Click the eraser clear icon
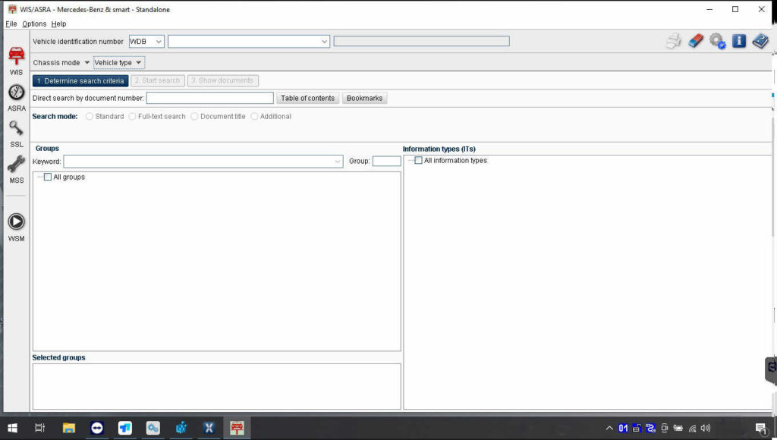777x440 pixels. pyautogui.click(x=696, y=41)
